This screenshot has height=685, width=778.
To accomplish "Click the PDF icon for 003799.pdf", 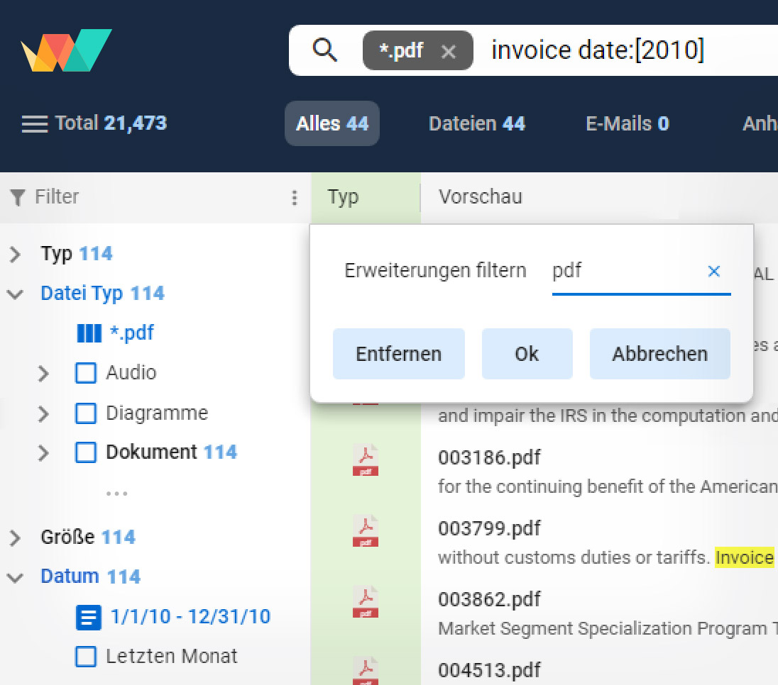I will click(x=366, y=531).
